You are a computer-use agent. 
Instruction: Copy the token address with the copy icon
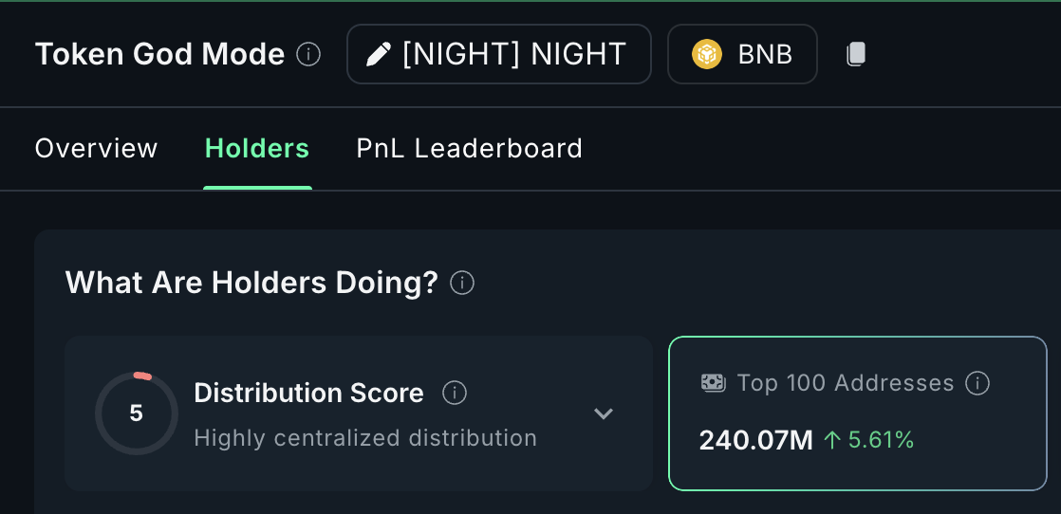point(856,54)
